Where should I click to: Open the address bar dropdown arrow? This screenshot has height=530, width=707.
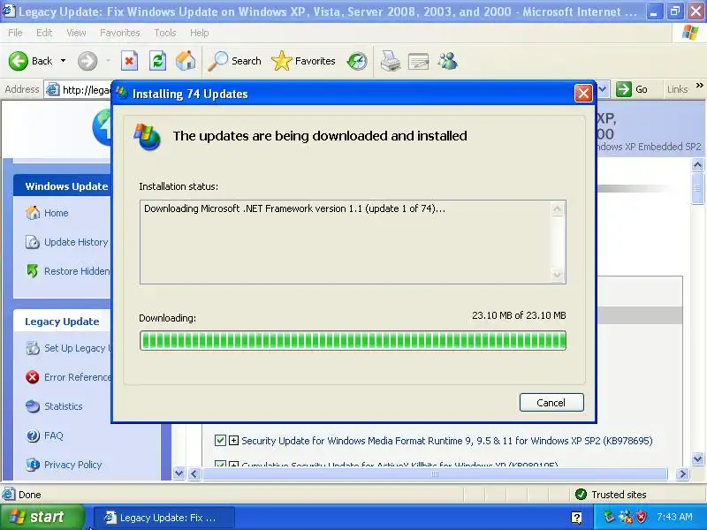pos(603,89)
